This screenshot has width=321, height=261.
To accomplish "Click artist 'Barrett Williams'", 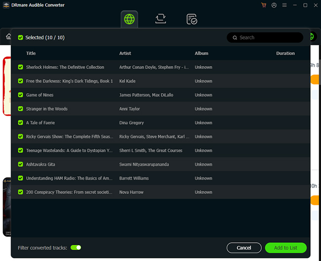I will pyautogui.click(x=134, y=178).
